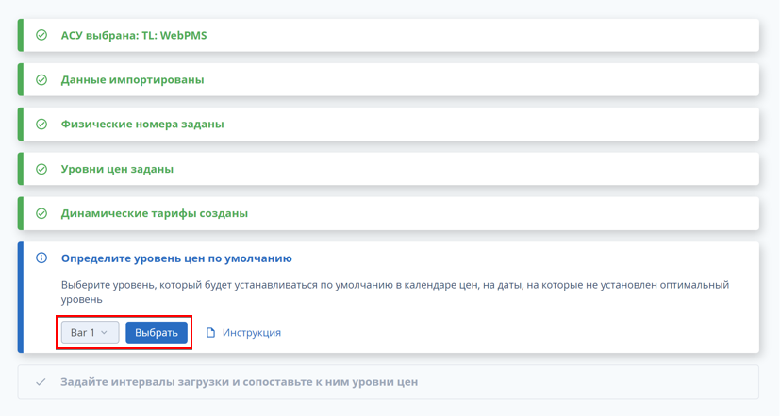Click the checkmark icon beside Уровни цен заданы

point(41,169)
